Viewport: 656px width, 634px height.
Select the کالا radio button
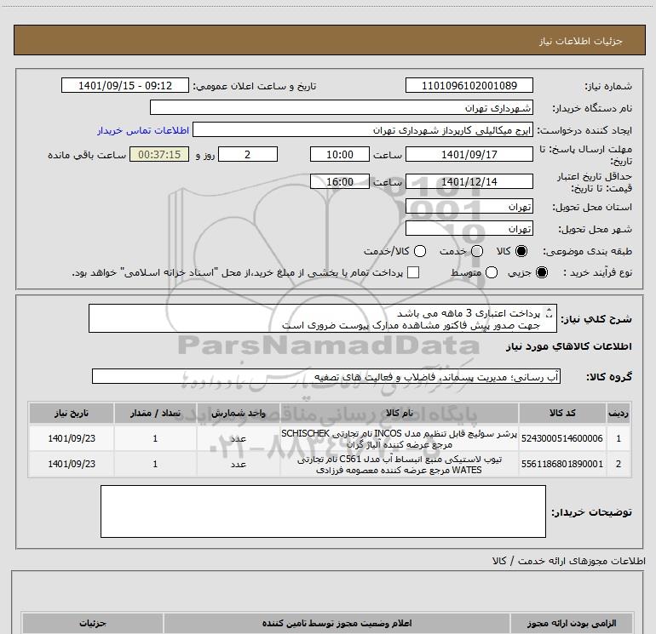(x=521, y=251)
